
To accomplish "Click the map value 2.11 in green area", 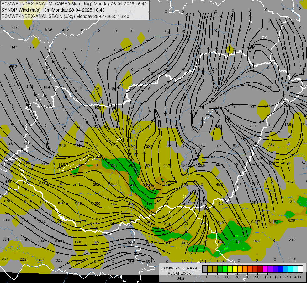I will coord(238,242).
